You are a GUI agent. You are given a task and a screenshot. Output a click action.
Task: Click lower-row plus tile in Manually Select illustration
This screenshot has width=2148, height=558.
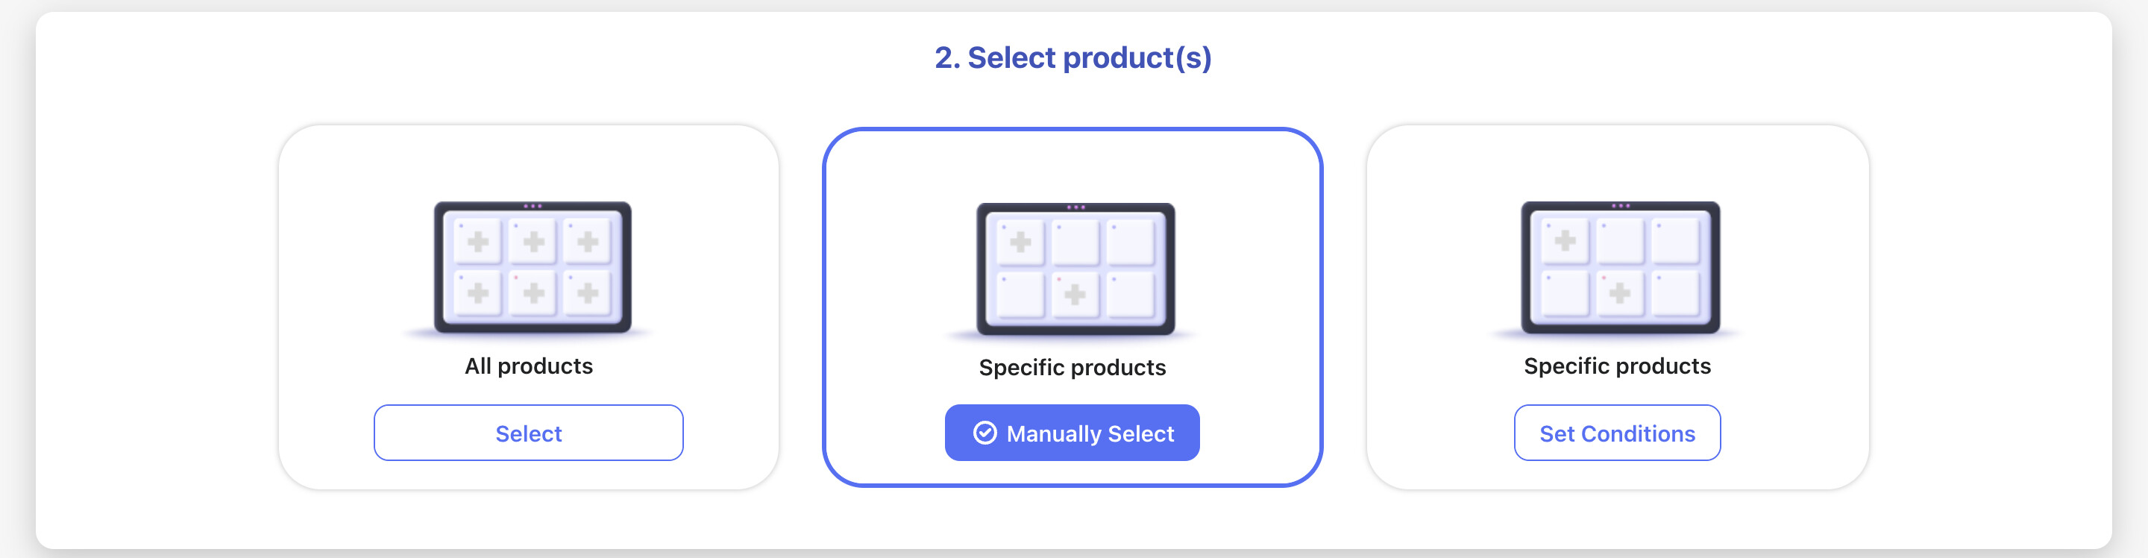(x=1075, y=294)
